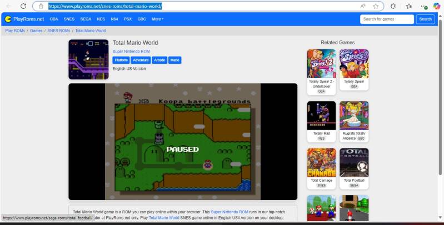This screenshot has height=225, width=444.
Task: Select the Mario tag button
Action: [x=174, y=60]
